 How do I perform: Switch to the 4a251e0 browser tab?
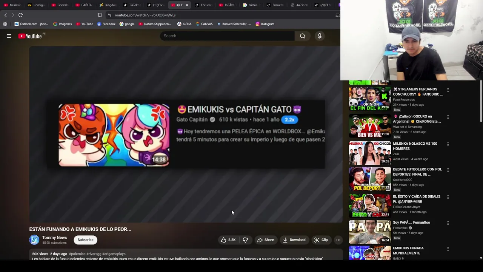coord(299,5)
